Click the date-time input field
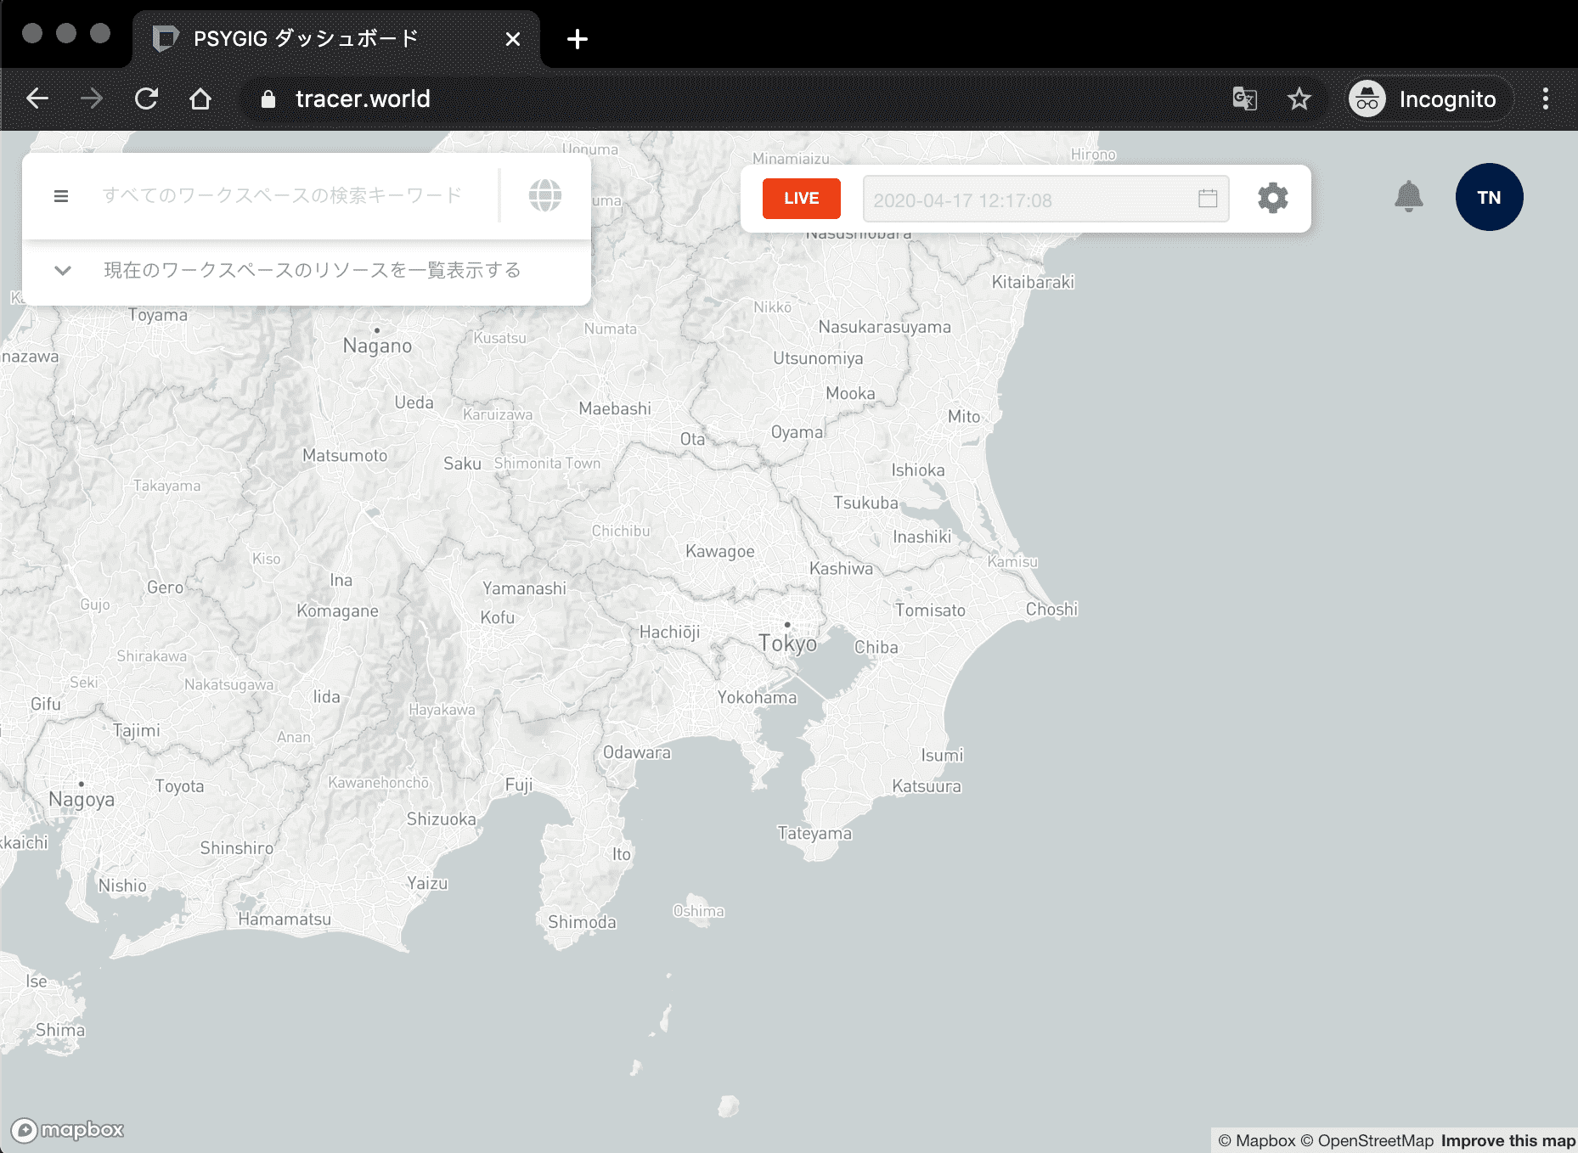The image size is (1578, 1153). click(x=1028, y=200)
